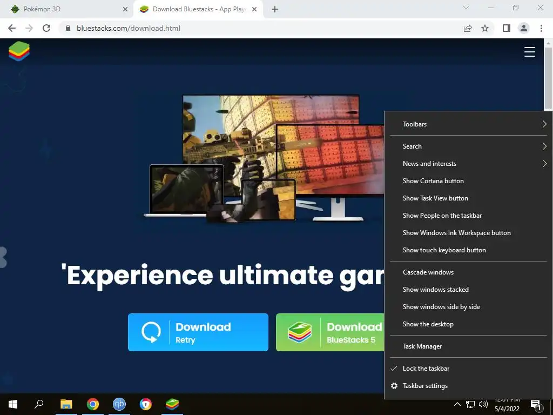Open the Chrome side panel icon
Viewport: 553px width, 415px height.
pyautogui.click(x=507, y=28)
